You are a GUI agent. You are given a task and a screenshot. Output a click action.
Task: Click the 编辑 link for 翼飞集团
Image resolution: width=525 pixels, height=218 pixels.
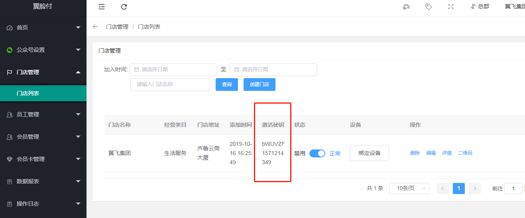coord(431,153)
